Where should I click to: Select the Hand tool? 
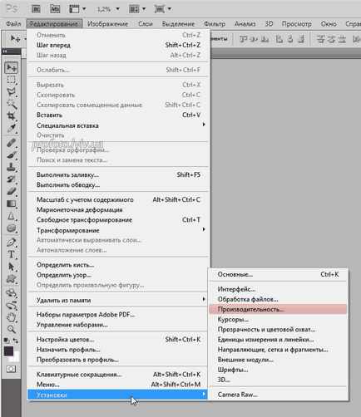[12, 317]
